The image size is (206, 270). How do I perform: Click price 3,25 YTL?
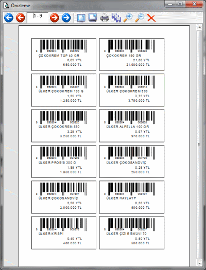point(75,132)
